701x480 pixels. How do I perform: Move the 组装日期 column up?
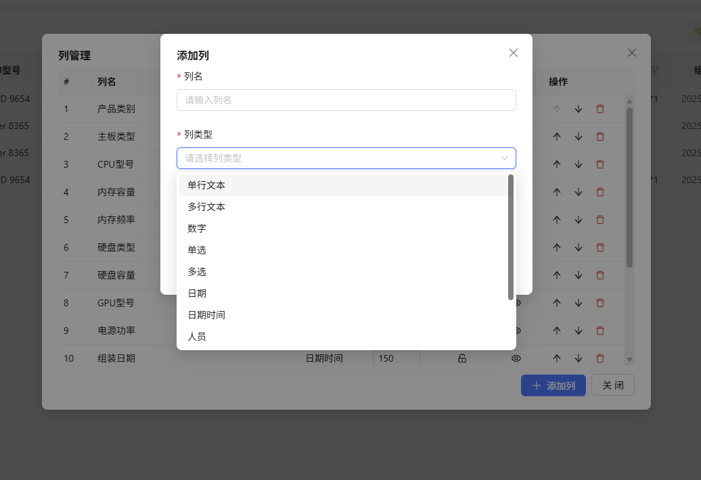(556, 358)
